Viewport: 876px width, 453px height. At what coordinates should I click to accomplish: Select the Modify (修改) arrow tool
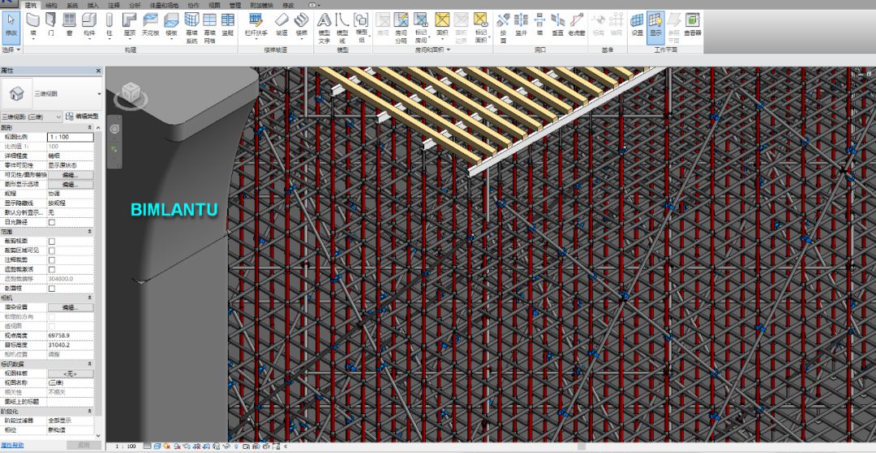[11, 27]
